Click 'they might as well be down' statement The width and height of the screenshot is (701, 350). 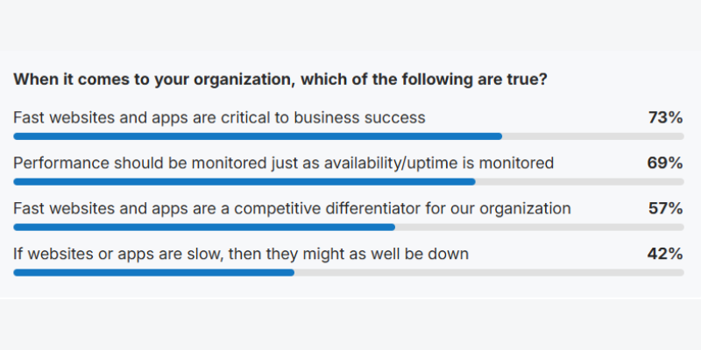(x=241, y=254)
